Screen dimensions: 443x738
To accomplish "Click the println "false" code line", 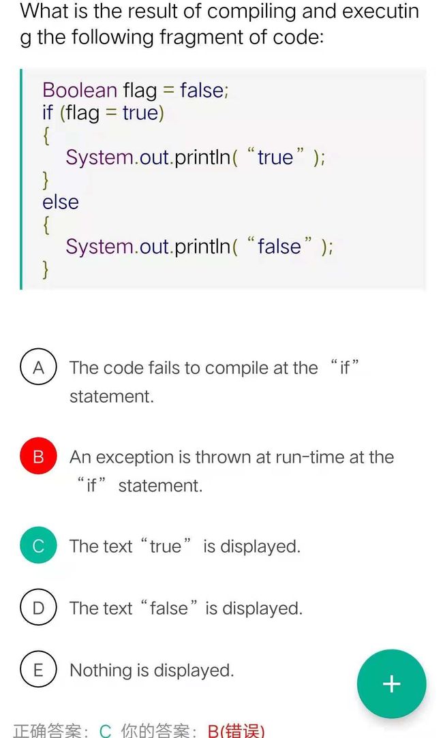I will [x=200, y=247].
